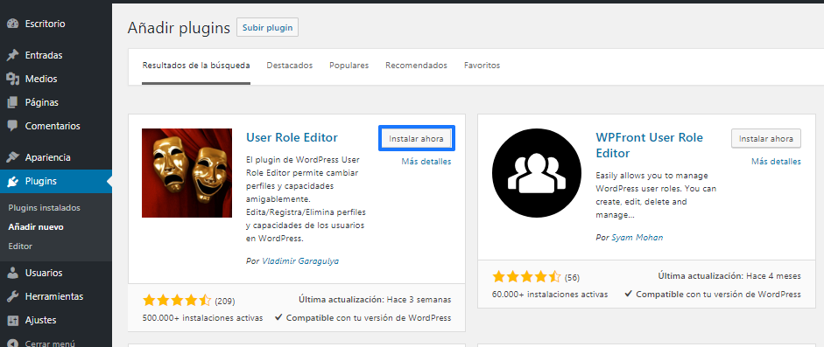This screenshot has height=347, width=824.
Task: Click the star rating with 56 reviews
Action: point(526,277)
